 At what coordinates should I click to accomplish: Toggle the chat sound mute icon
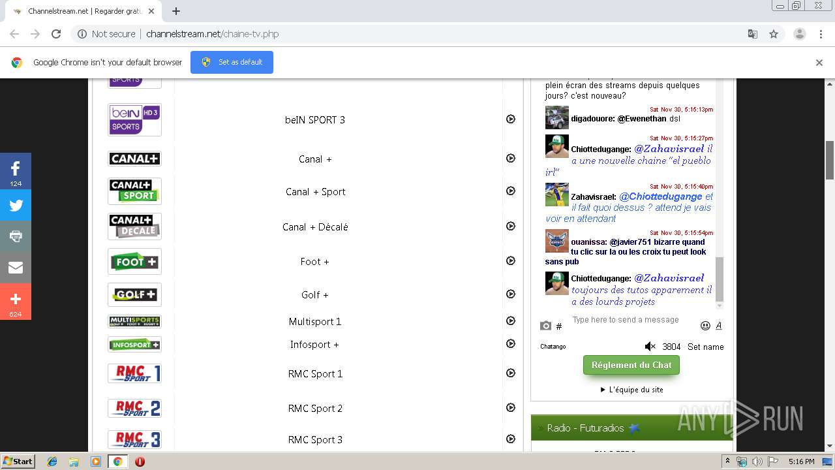click(x=650, y=347)
